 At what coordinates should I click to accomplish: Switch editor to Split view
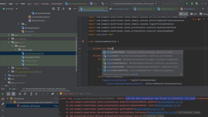(194, 14)
